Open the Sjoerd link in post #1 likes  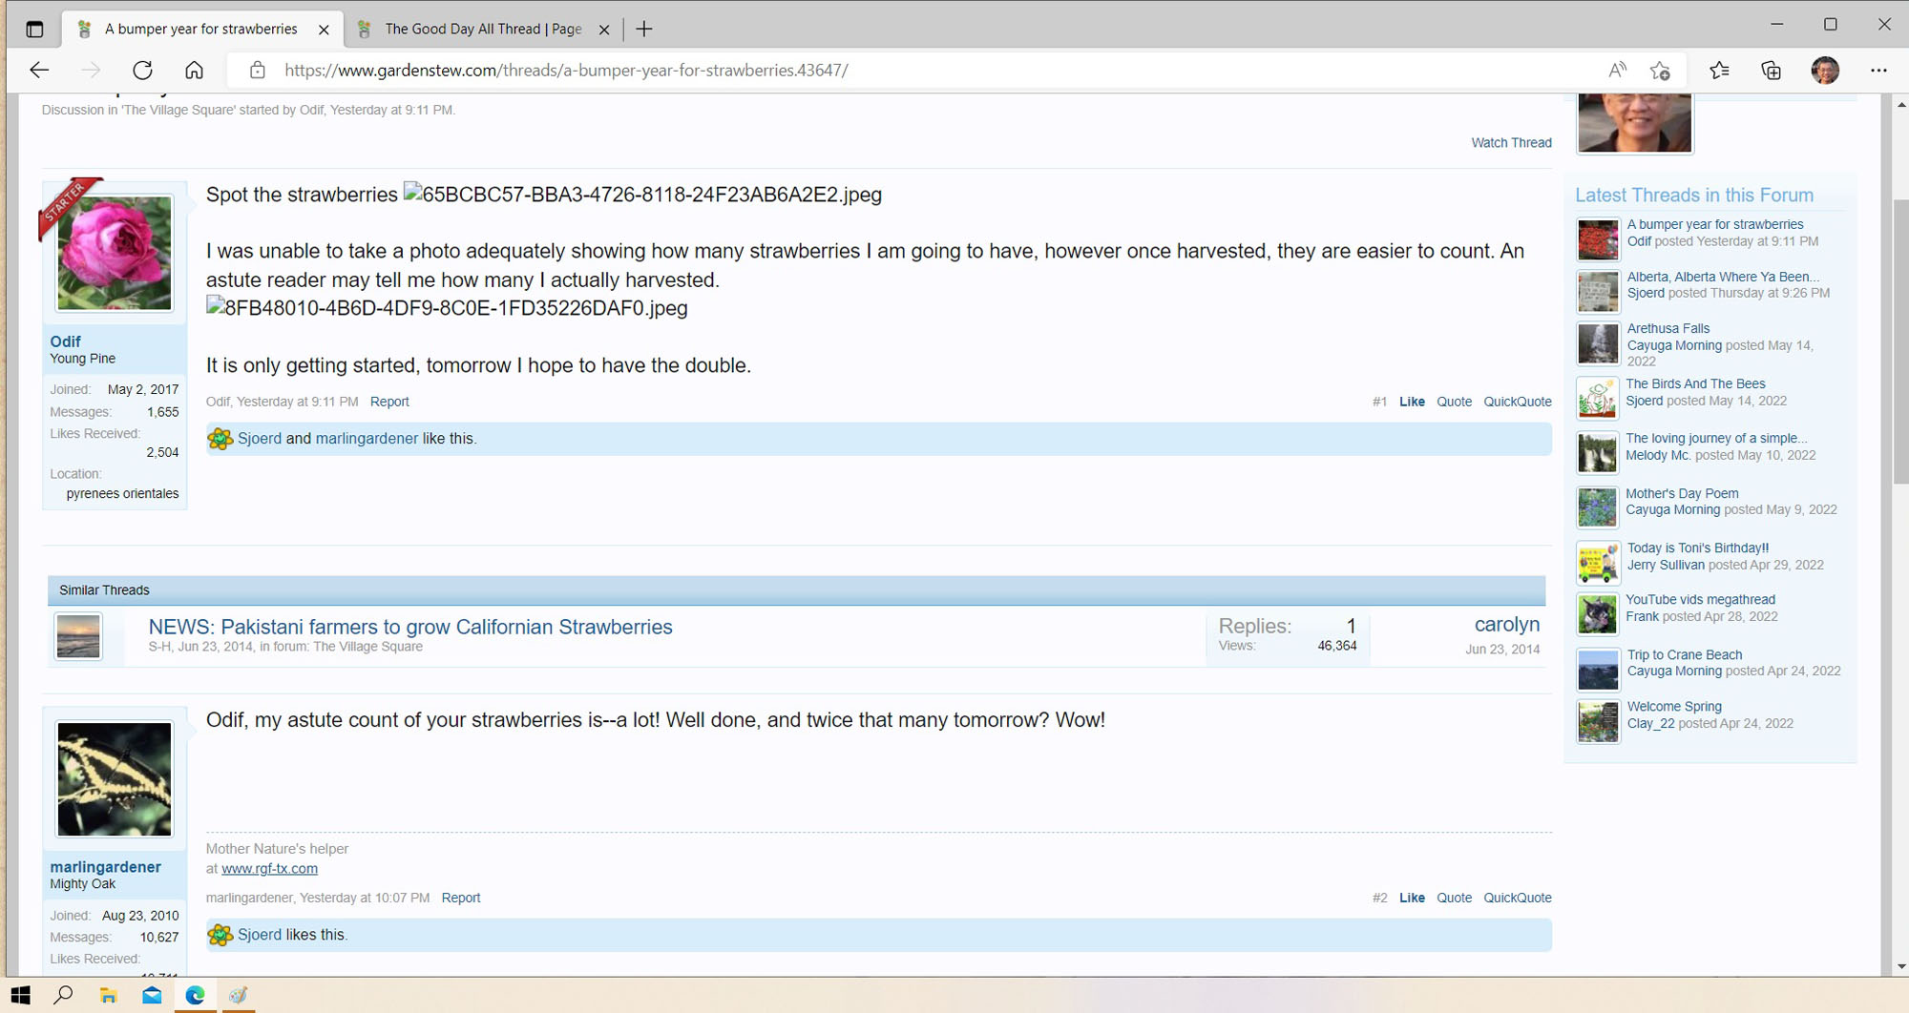[260, 438]
